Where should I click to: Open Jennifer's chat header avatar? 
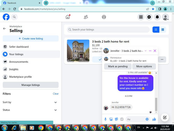pos(106,51)
